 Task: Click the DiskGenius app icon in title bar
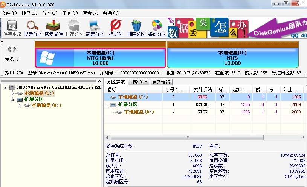click(x=3, y=4)
